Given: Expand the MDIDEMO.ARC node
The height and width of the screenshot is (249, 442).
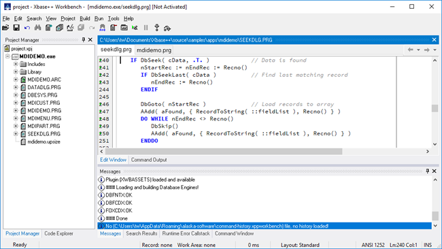Looking at the screenshot, I should tap(16, 80).
